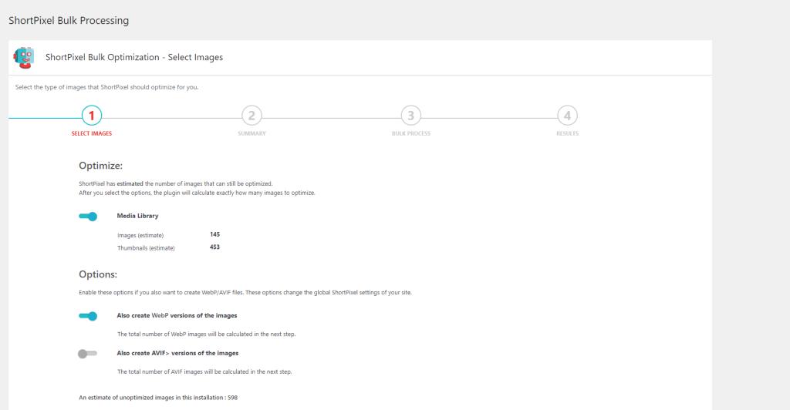This screenshot has width=790, height=410.
Task: Click the SELECT IMAGES step label
Action: (x=92, y=133)
